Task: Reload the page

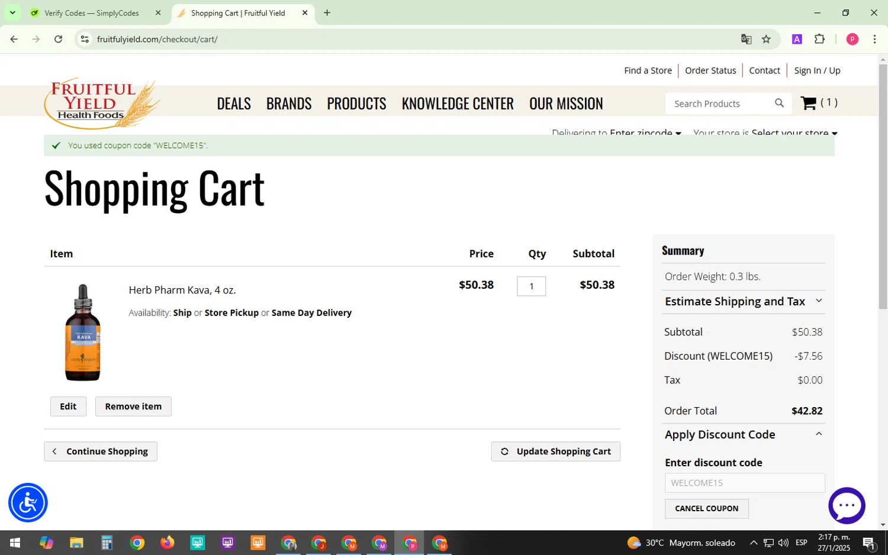Action: coord(58,39)
